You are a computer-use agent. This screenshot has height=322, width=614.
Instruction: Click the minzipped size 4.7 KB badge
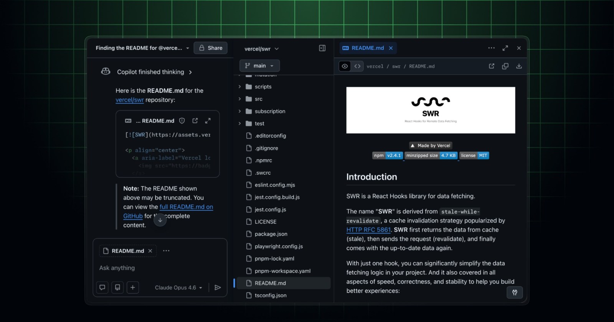coord(431,155)
